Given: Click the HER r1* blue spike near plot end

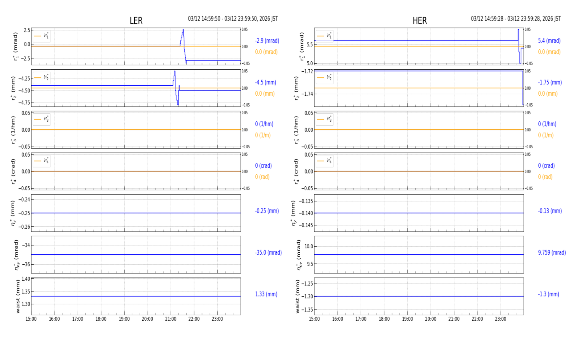Looking at the screenshot, I should 518,30.
